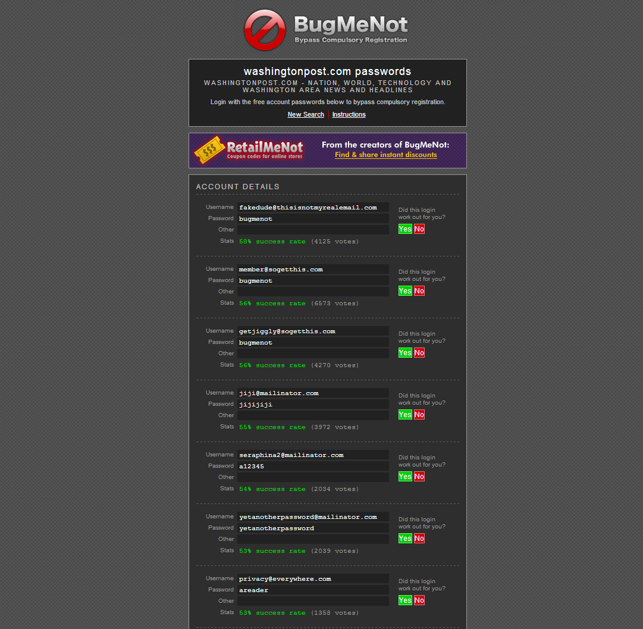Click password field showing a12345
This screenshot has height=629, width=643.
click(313, 466)
